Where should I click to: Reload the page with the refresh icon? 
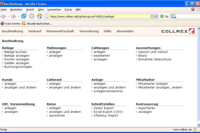pos(24,16)
